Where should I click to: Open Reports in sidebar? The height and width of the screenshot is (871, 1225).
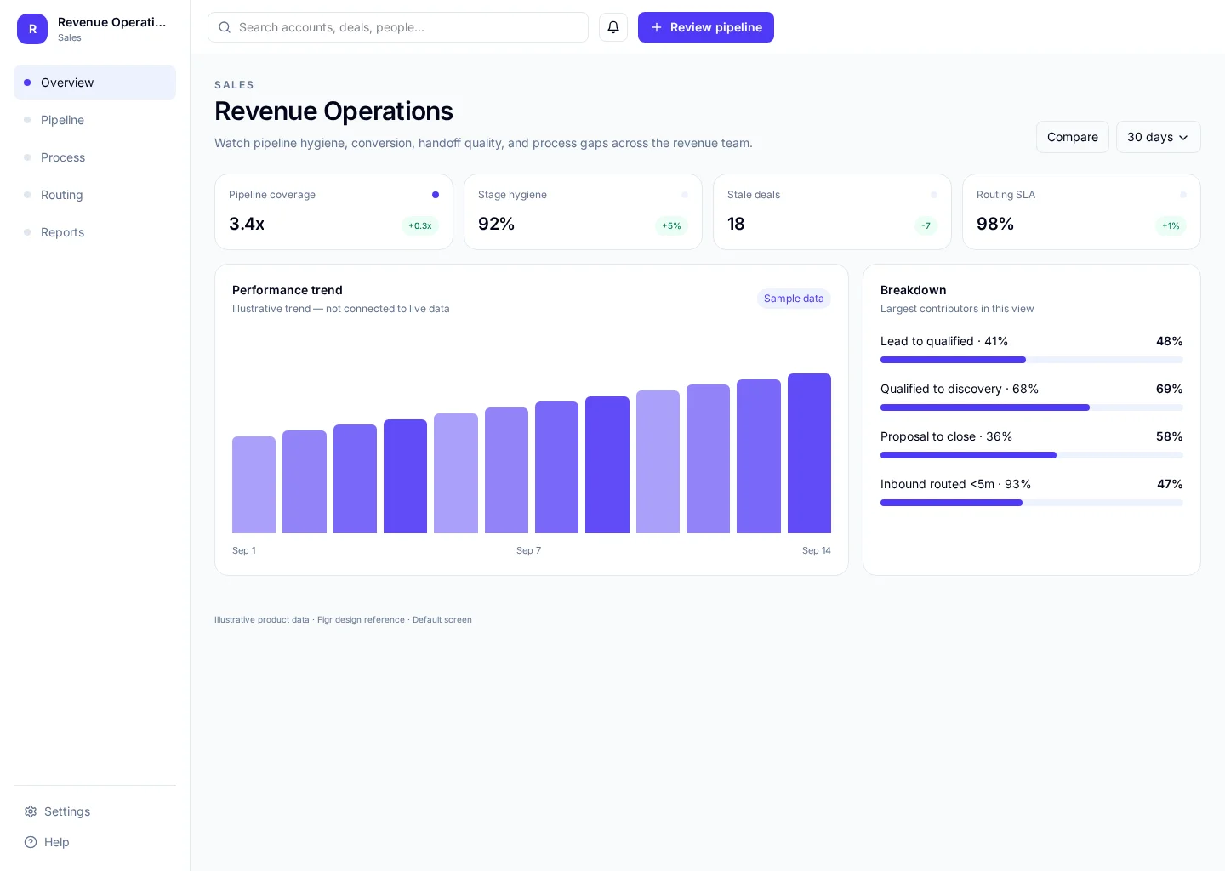pyautogui.click(x=94, y=232)
